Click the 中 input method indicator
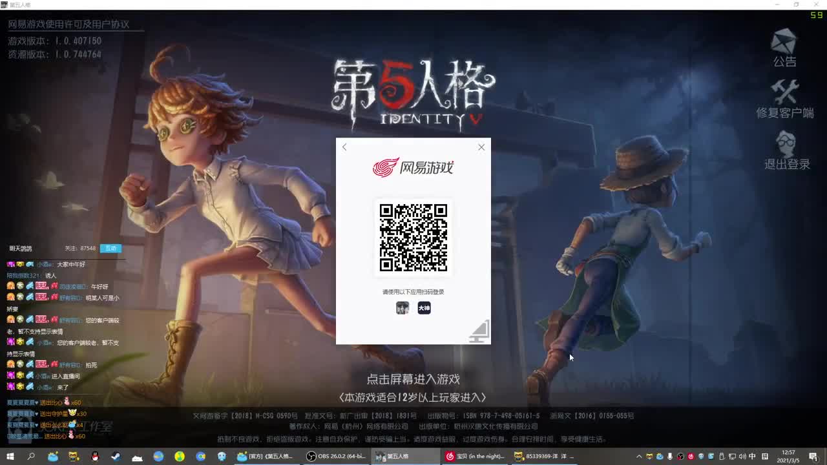This screenshot has height=465, width=827. tap(752, 457)
